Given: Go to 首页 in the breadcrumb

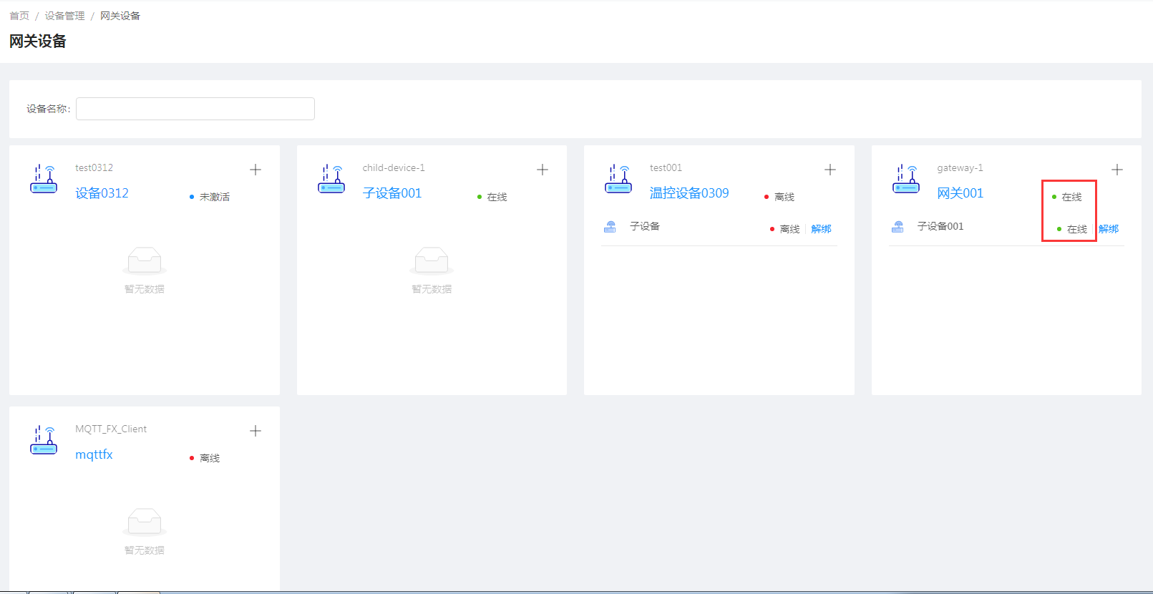Looking at the screenshot, I should pos(19,16).
